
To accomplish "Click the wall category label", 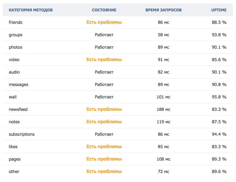I will coord(12,97).
